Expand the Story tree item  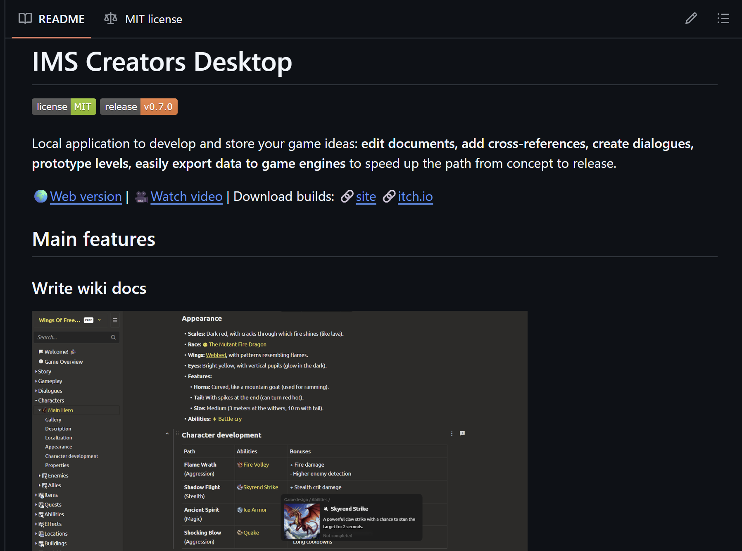point(44,372)
